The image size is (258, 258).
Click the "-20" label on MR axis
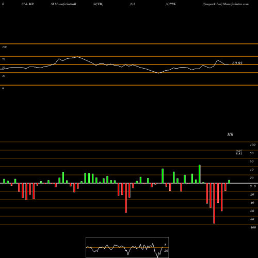click(252, 195)
